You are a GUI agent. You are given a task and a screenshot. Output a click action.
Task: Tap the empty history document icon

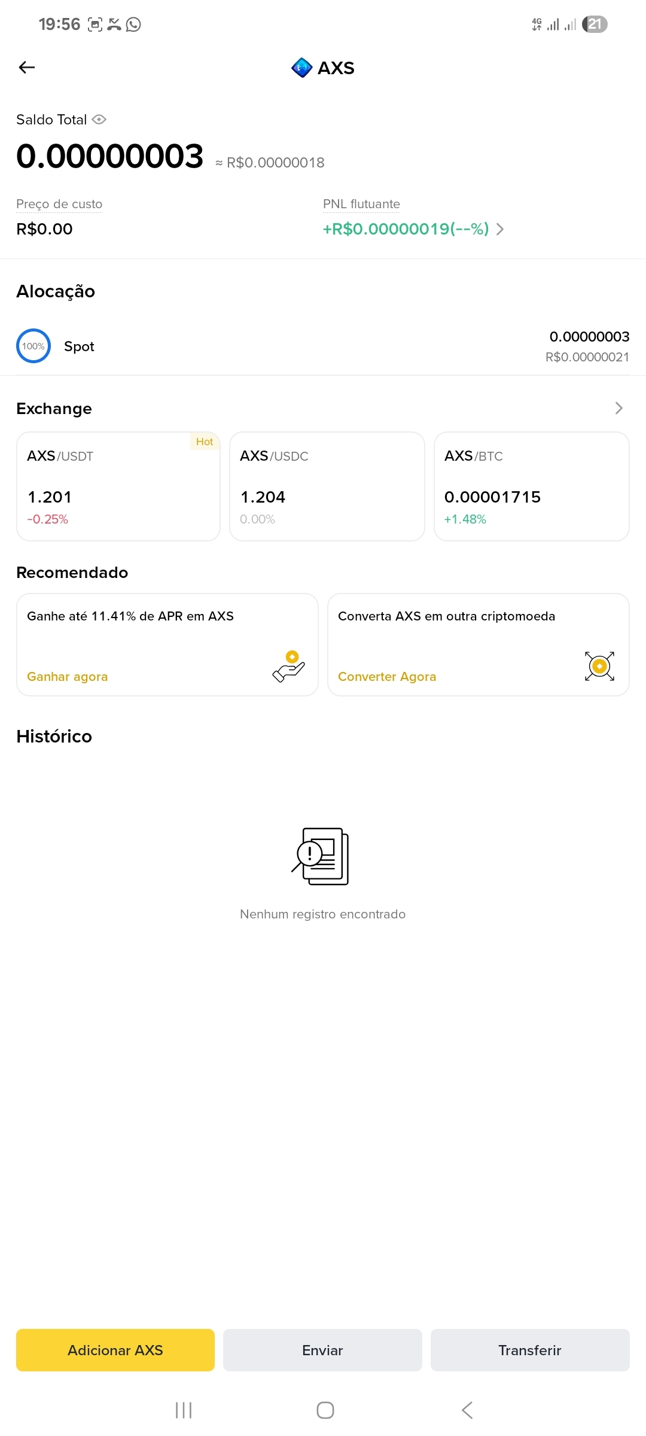tap(321, 856)
